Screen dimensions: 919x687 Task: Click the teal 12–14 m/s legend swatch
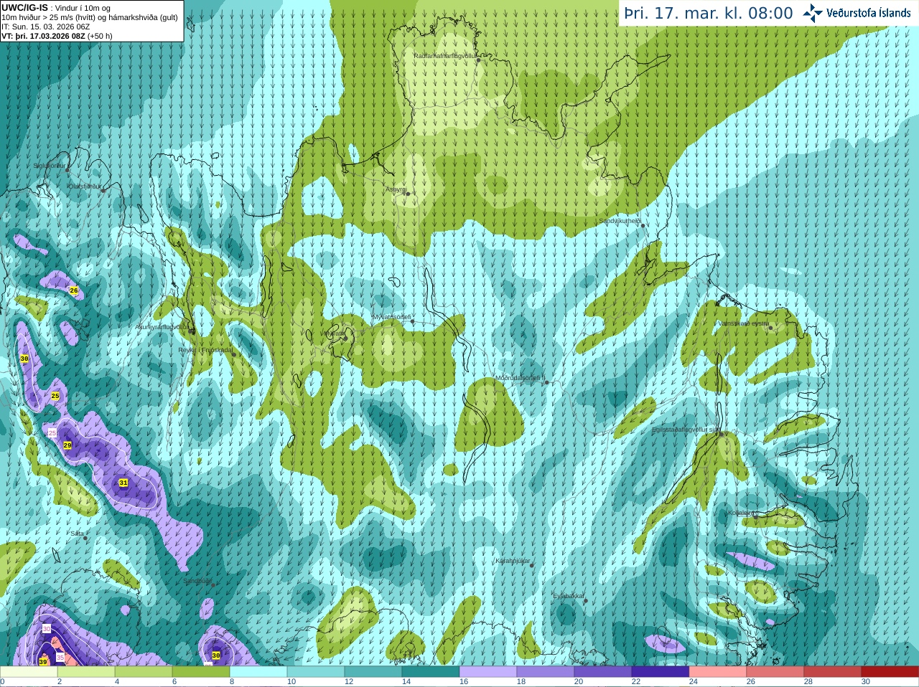[373, 672]
